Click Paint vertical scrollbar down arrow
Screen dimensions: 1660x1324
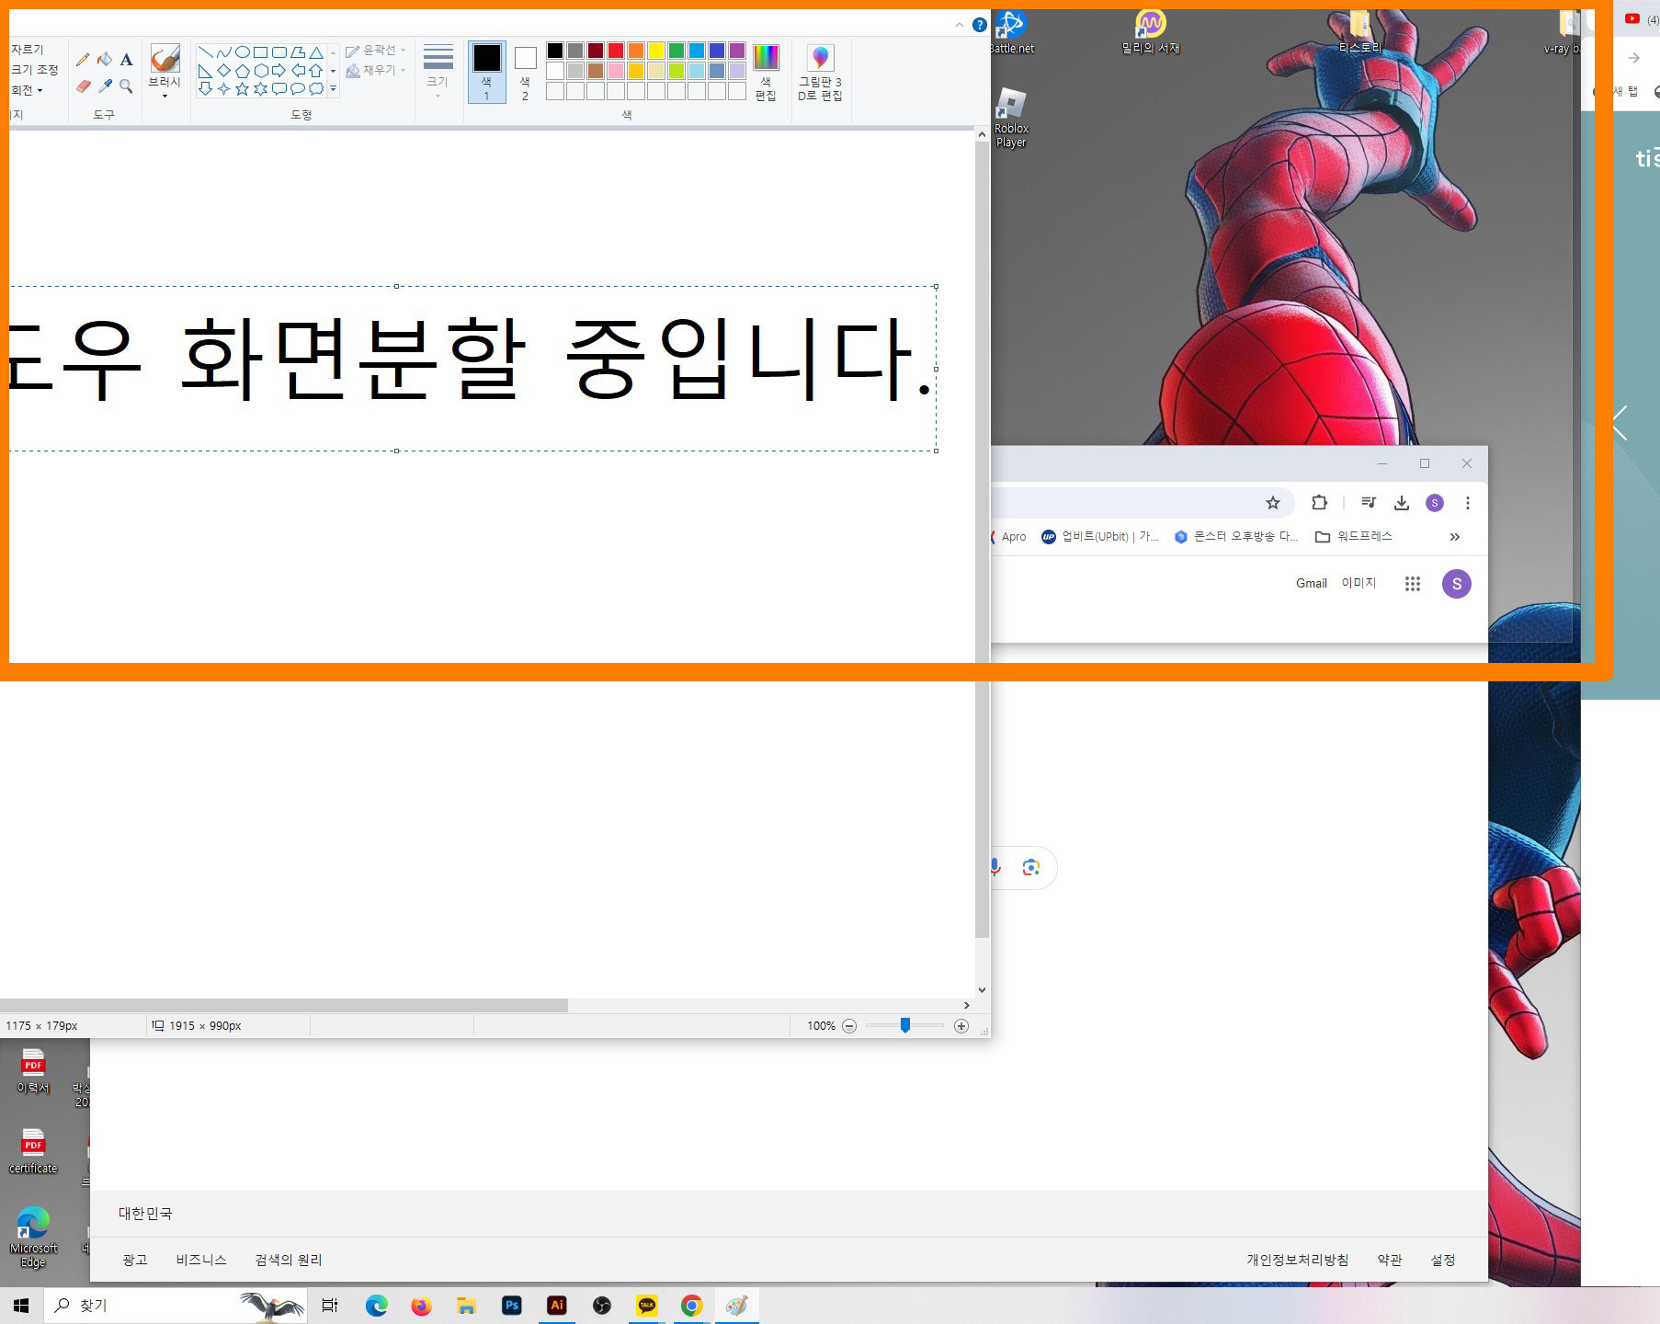tap(982, 990)
